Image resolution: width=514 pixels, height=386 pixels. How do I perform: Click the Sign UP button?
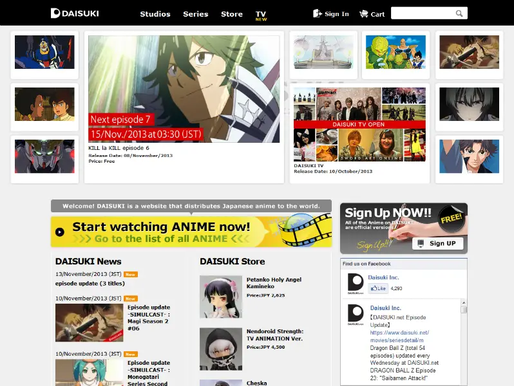click(x=437, y=243)
